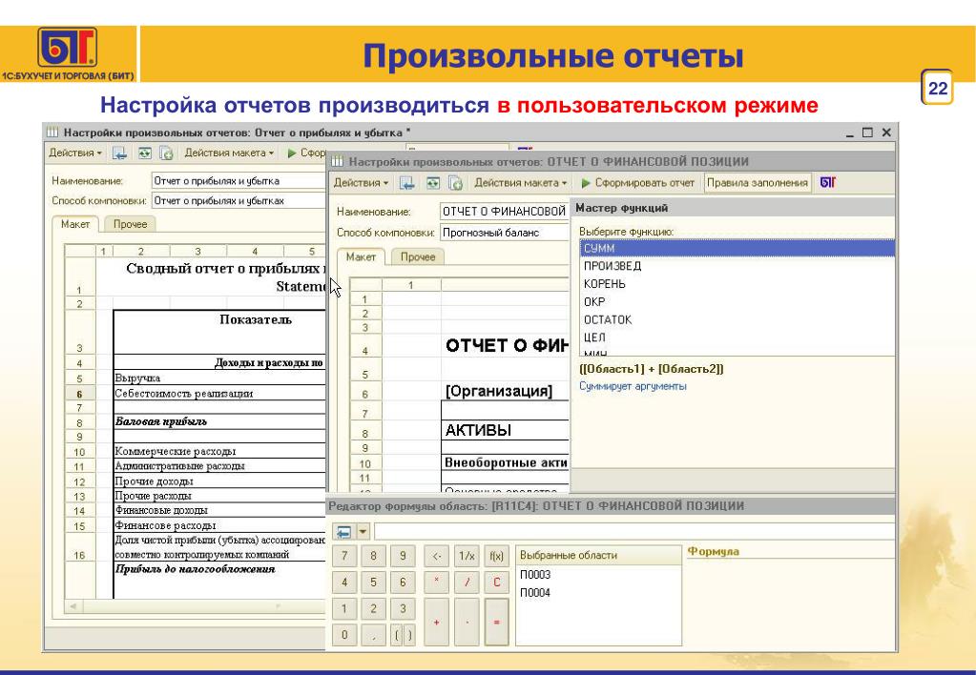Click the Способ компоновки field in the back window

coord(239,201)
